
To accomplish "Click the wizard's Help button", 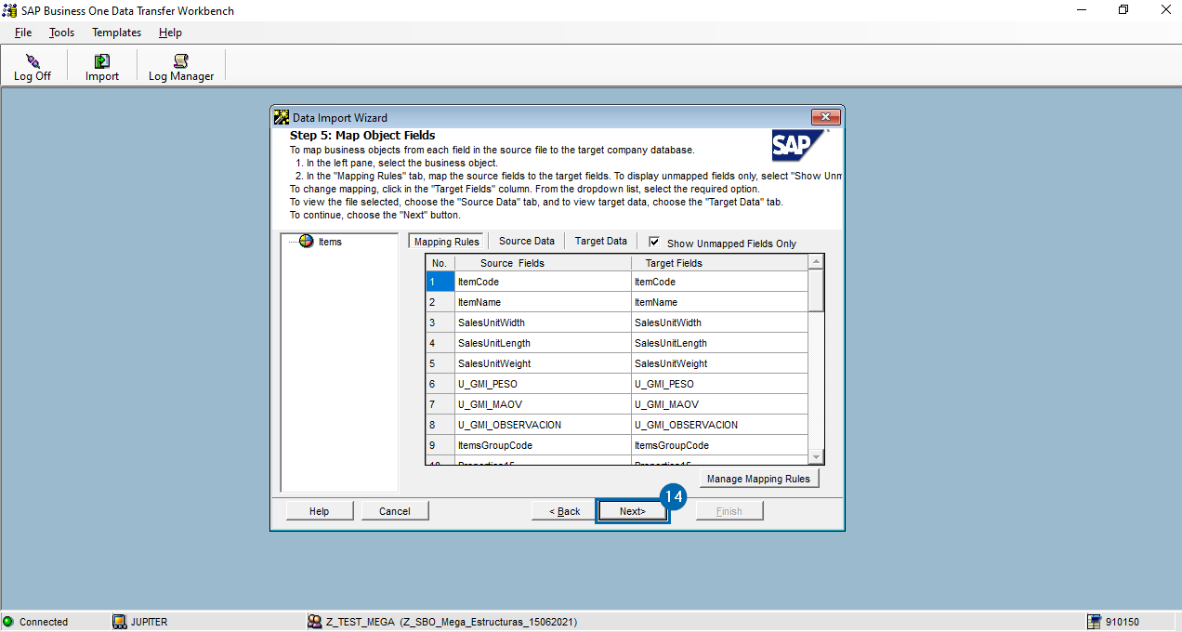I will pyautogui.click(x=319, y=511).
